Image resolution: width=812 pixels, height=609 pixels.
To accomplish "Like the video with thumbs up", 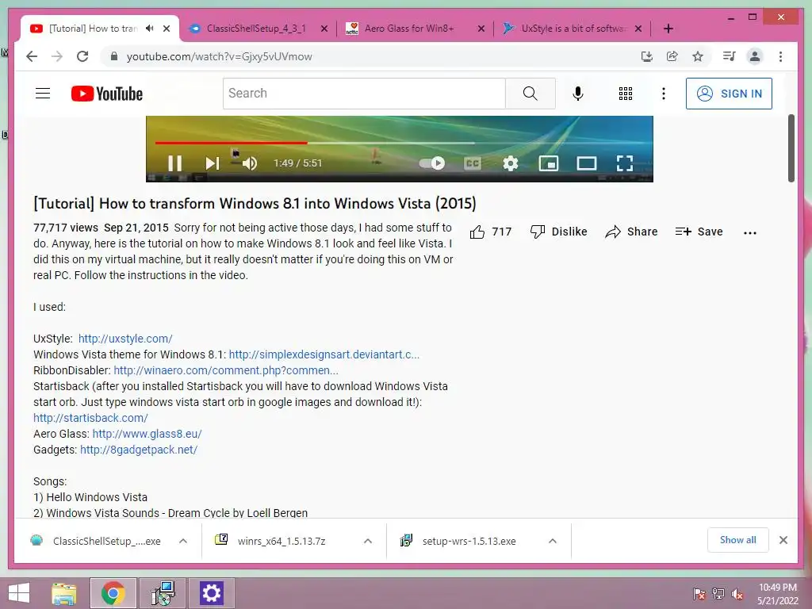I will coord(490,232).
